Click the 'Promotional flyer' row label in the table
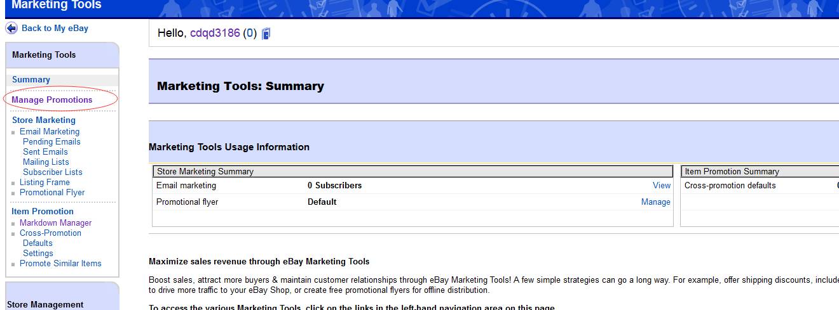This screenshot has width=839, height=310. [188, 202]
